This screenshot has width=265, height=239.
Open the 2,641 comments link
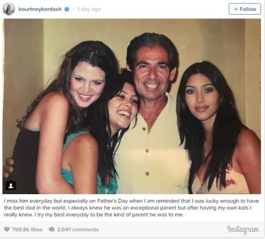click(x=78, y=229)
